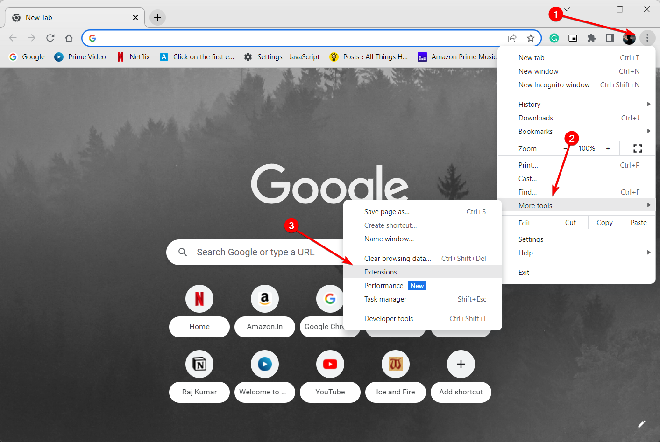Image resolution: width=660 pixels, height=442 pixels.
Task: Expand the Bookmarks submenu
Action: tap(535, 131)
